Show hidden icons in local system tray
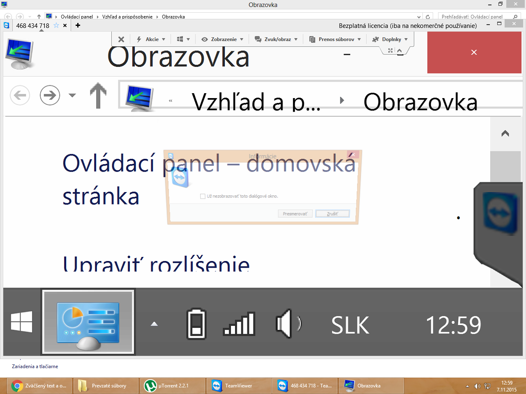526x394 pixels. pos(467,386)
